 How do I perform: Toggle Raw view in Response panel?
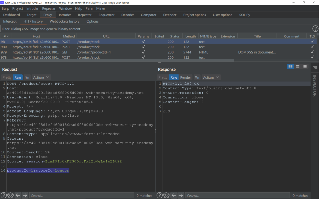174,77
